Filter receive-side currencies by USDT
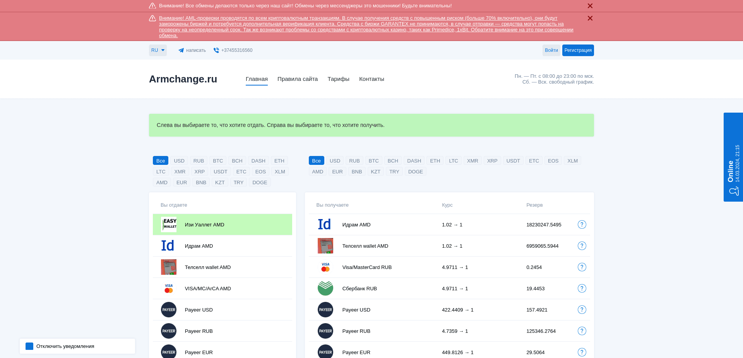743x358 pixels. point(513,161)
